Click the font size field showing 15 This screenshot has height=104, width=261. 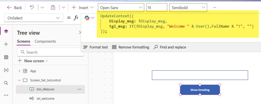click(157, 8)
